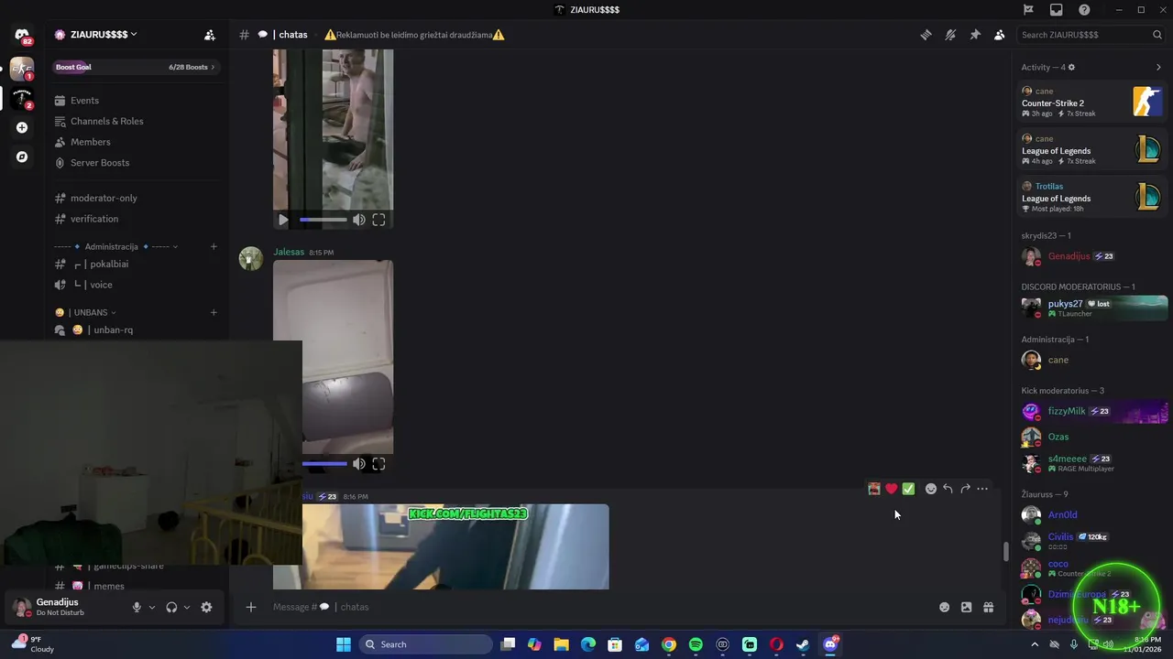
Task: Click forward arrow on message toolbar
Action: click(x=965, y=489)
